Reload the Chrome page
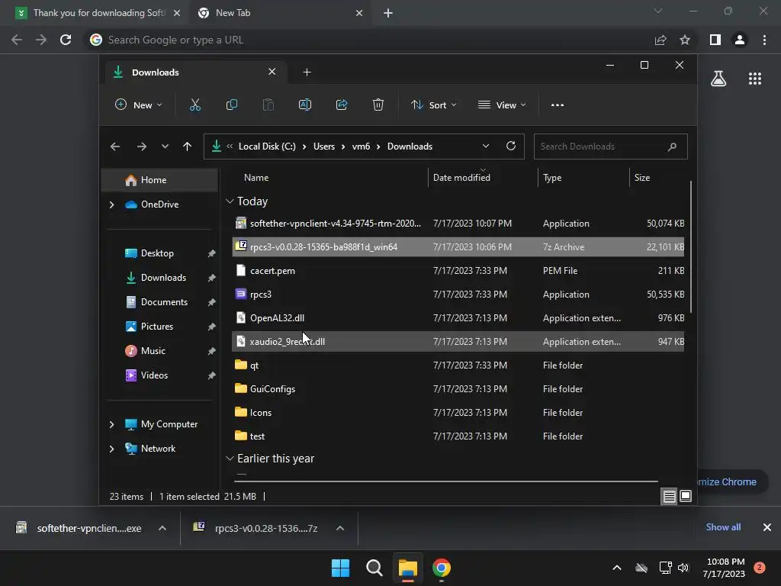Screen dimensions: 781x586 click(66, 40)
